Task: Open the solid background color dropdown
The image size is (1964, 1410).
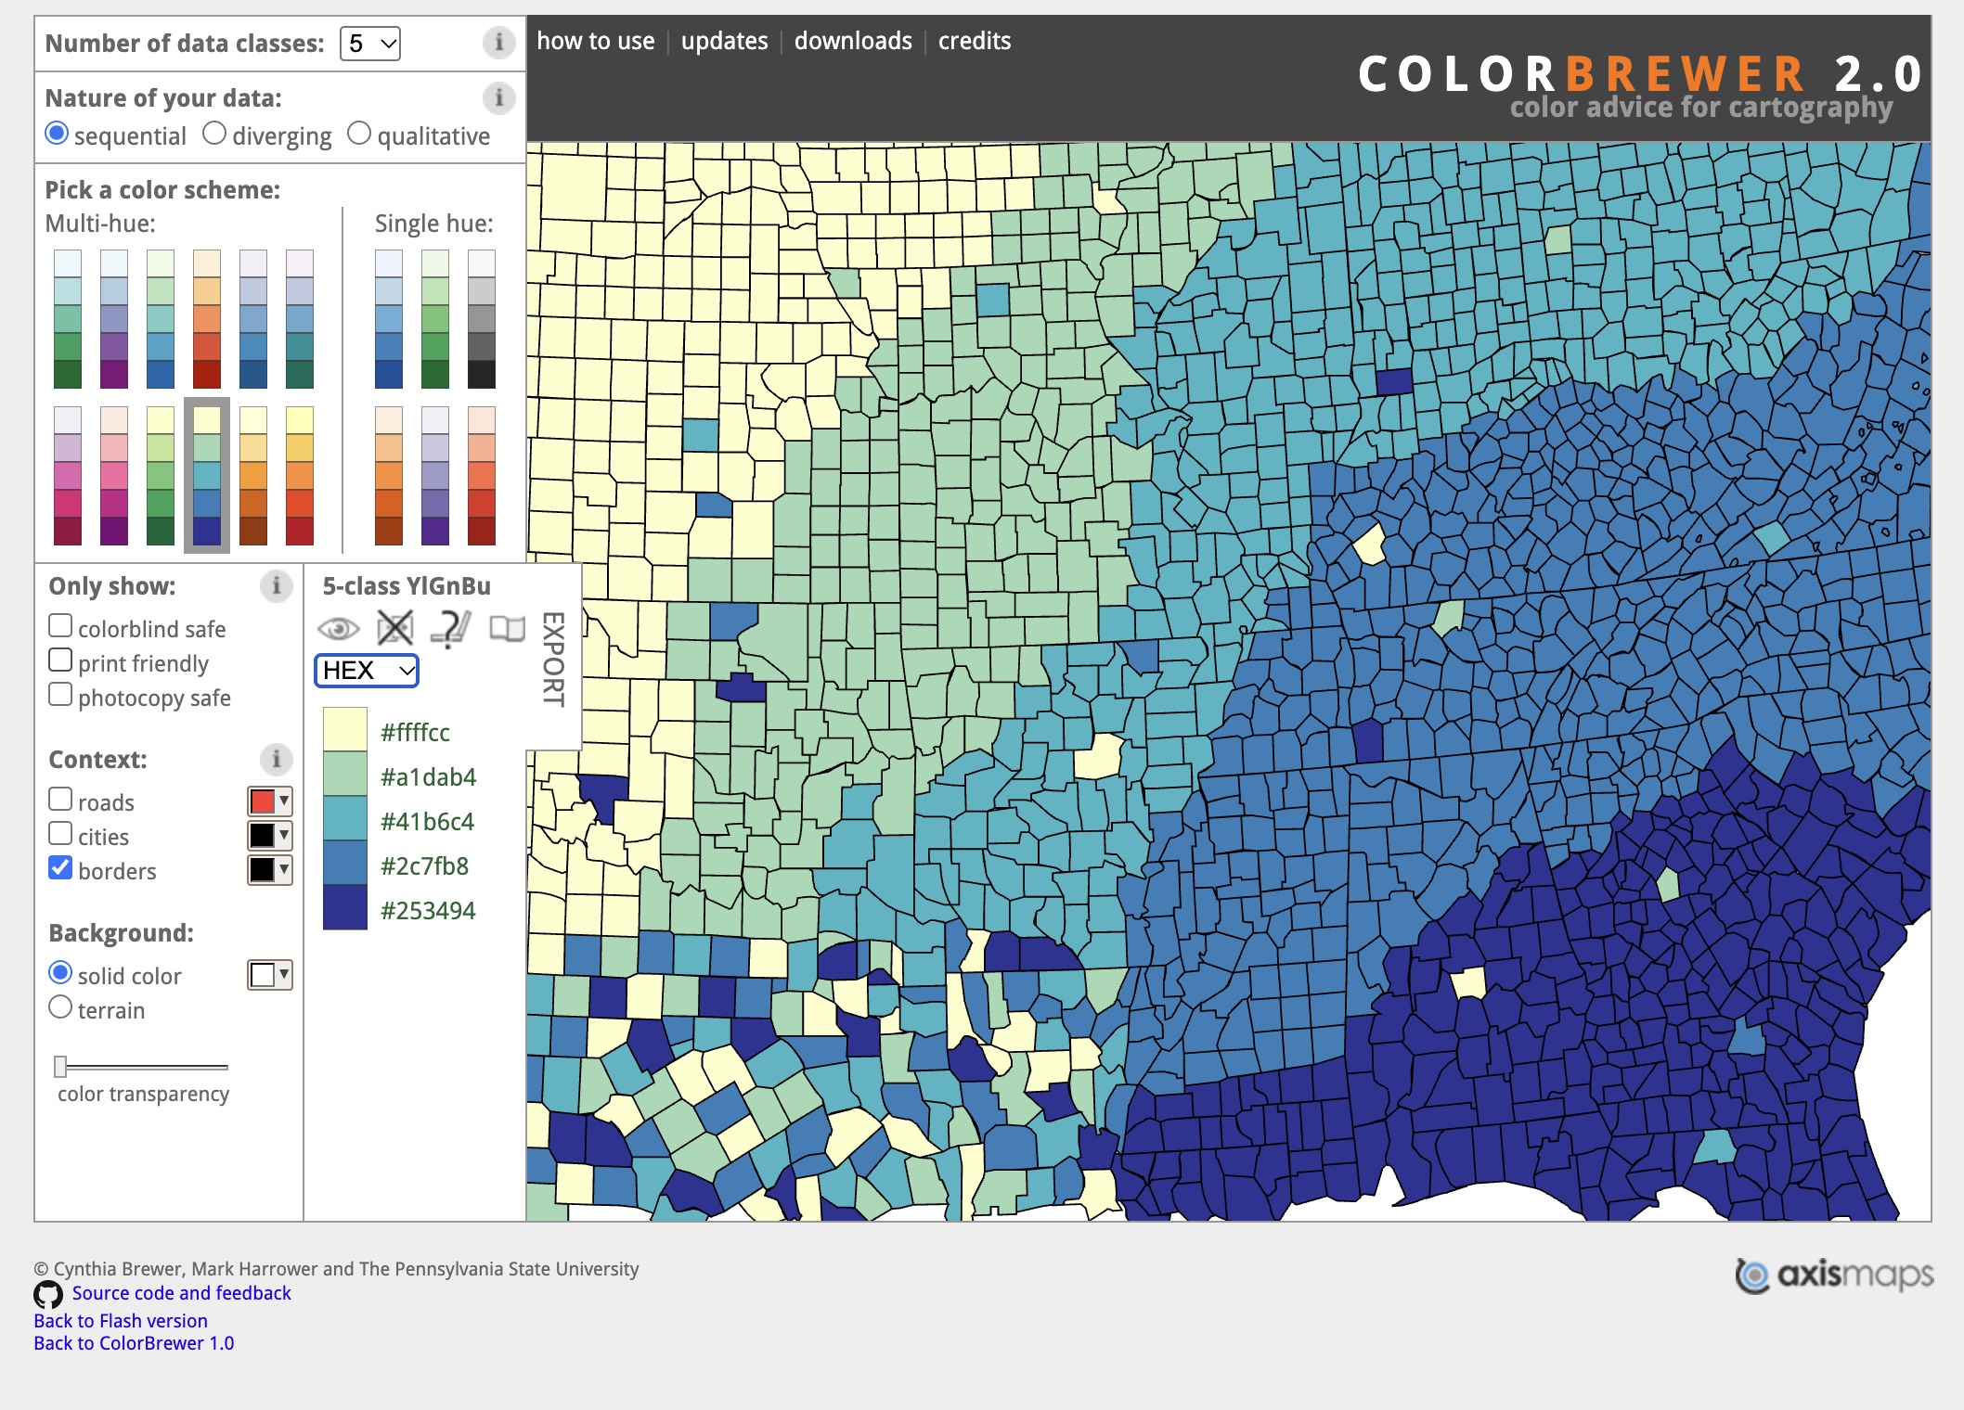Action: [x=270, y=975]
